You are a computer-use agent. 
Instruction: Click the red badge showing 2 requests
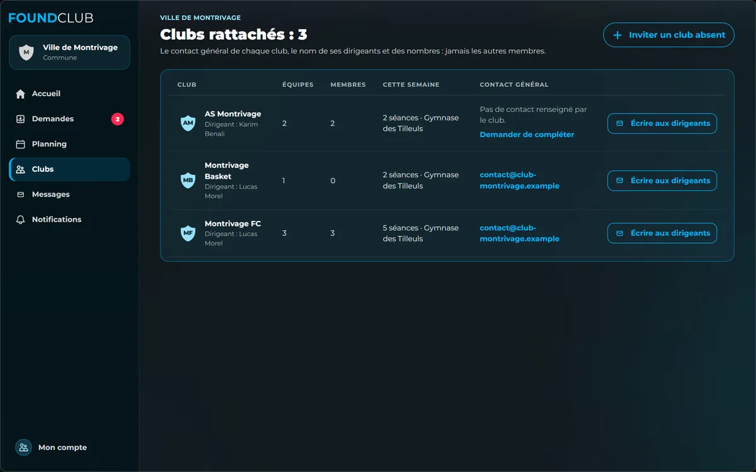117,119
